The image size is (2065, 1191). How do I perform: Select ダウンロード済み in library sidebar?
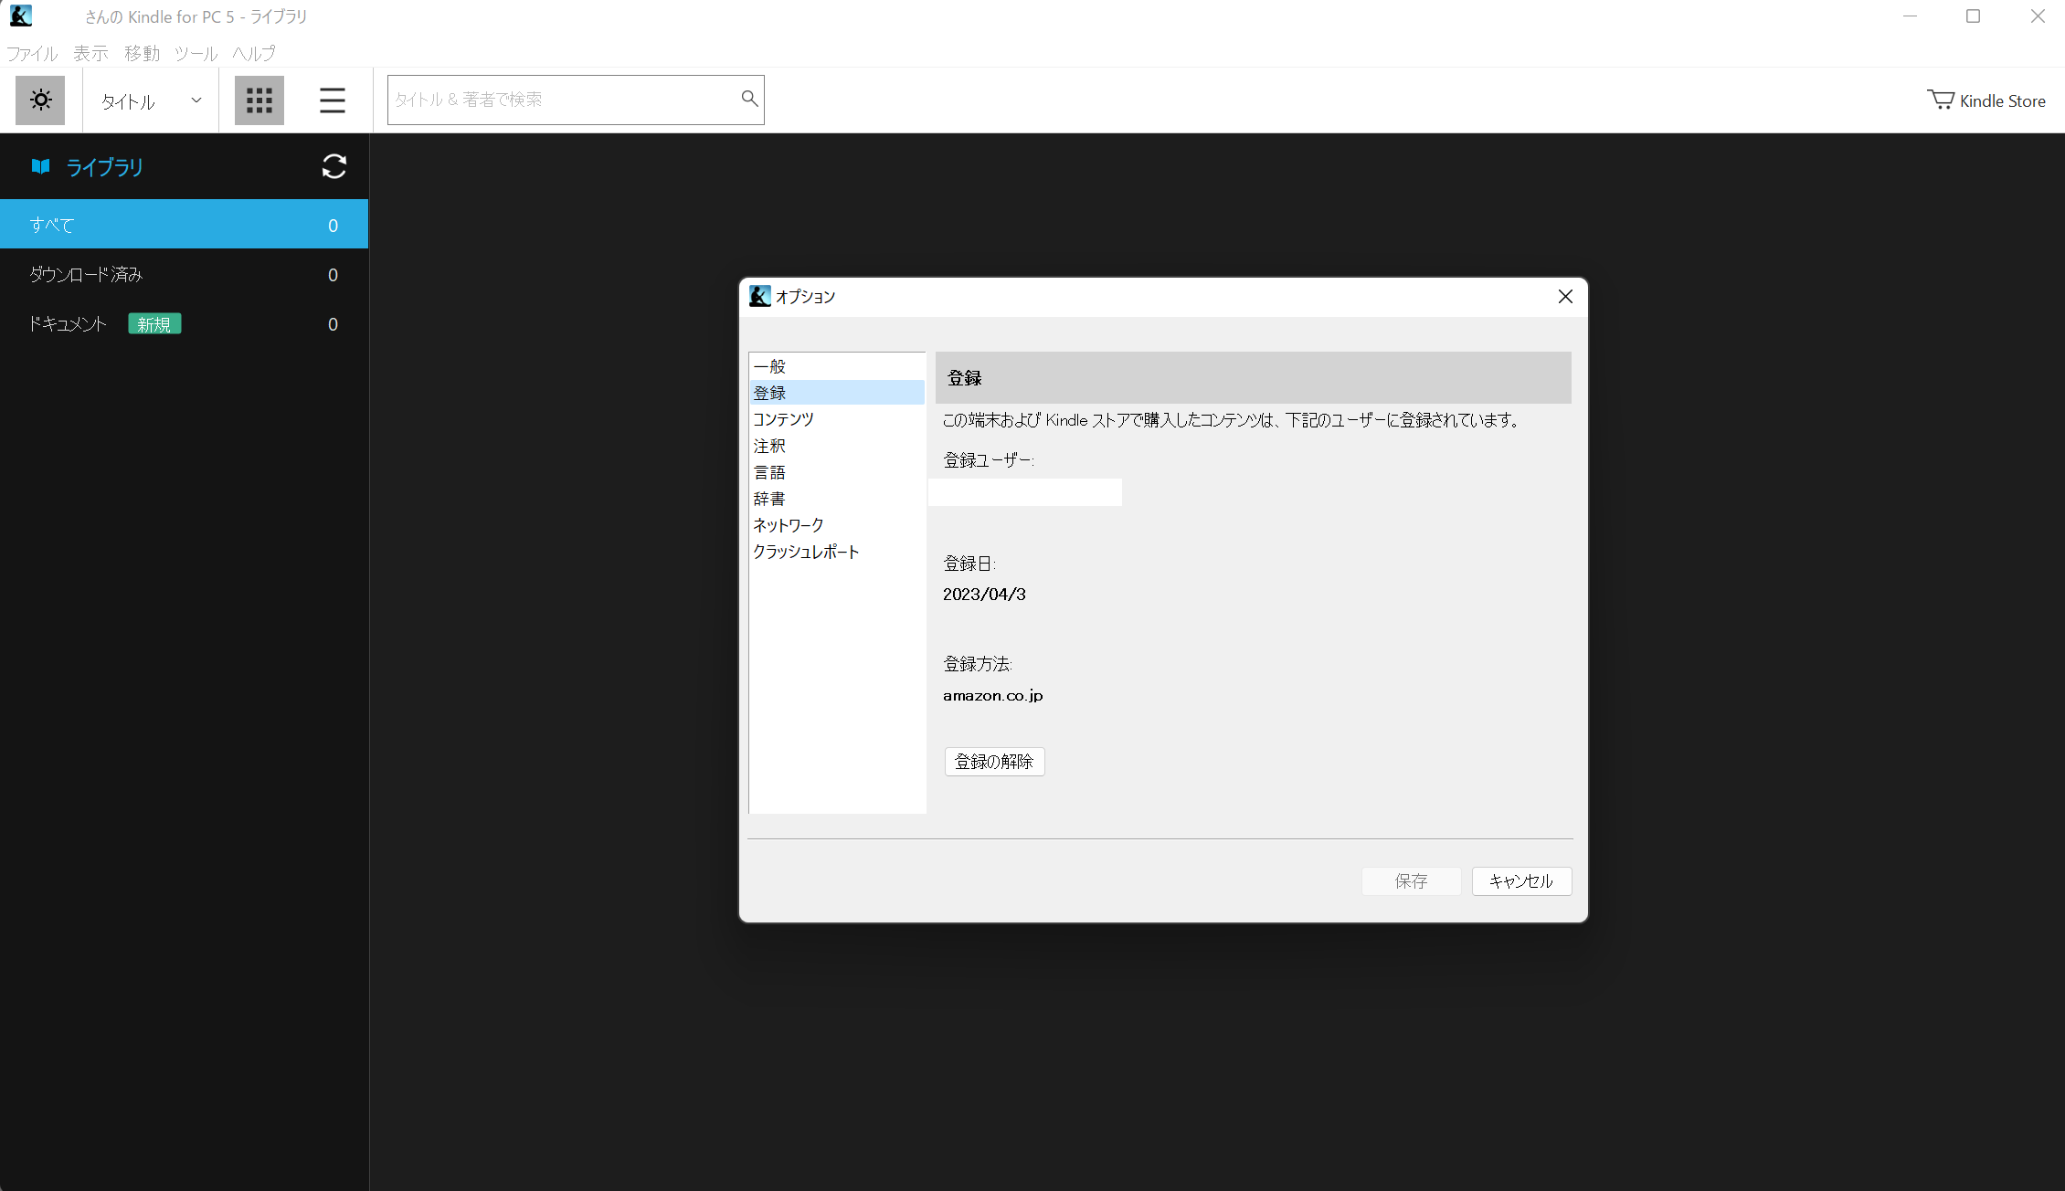point(184,274)
